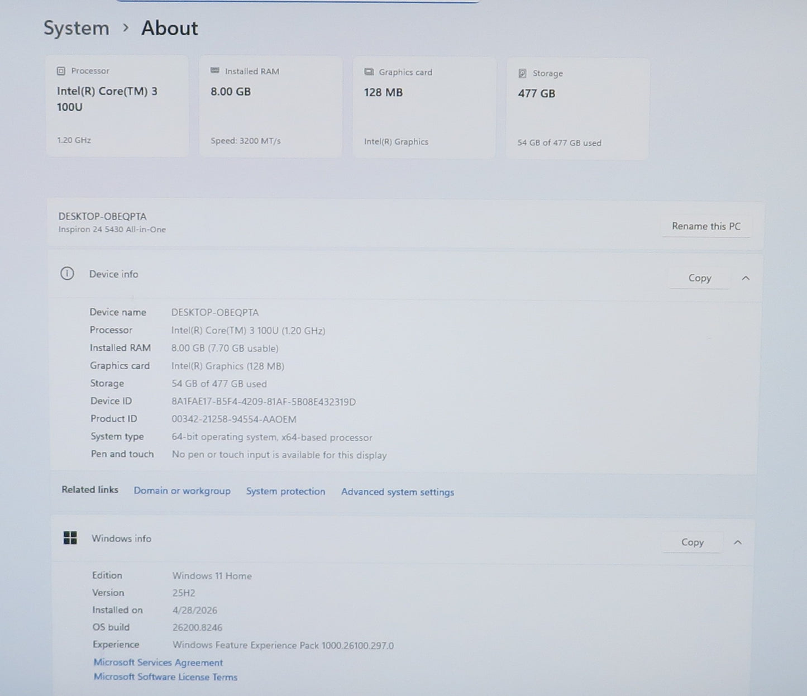Image resolution: width=807 pixels, height=696 pixels.
Task: Click the Processor chip icon
Action: point(61,71)
